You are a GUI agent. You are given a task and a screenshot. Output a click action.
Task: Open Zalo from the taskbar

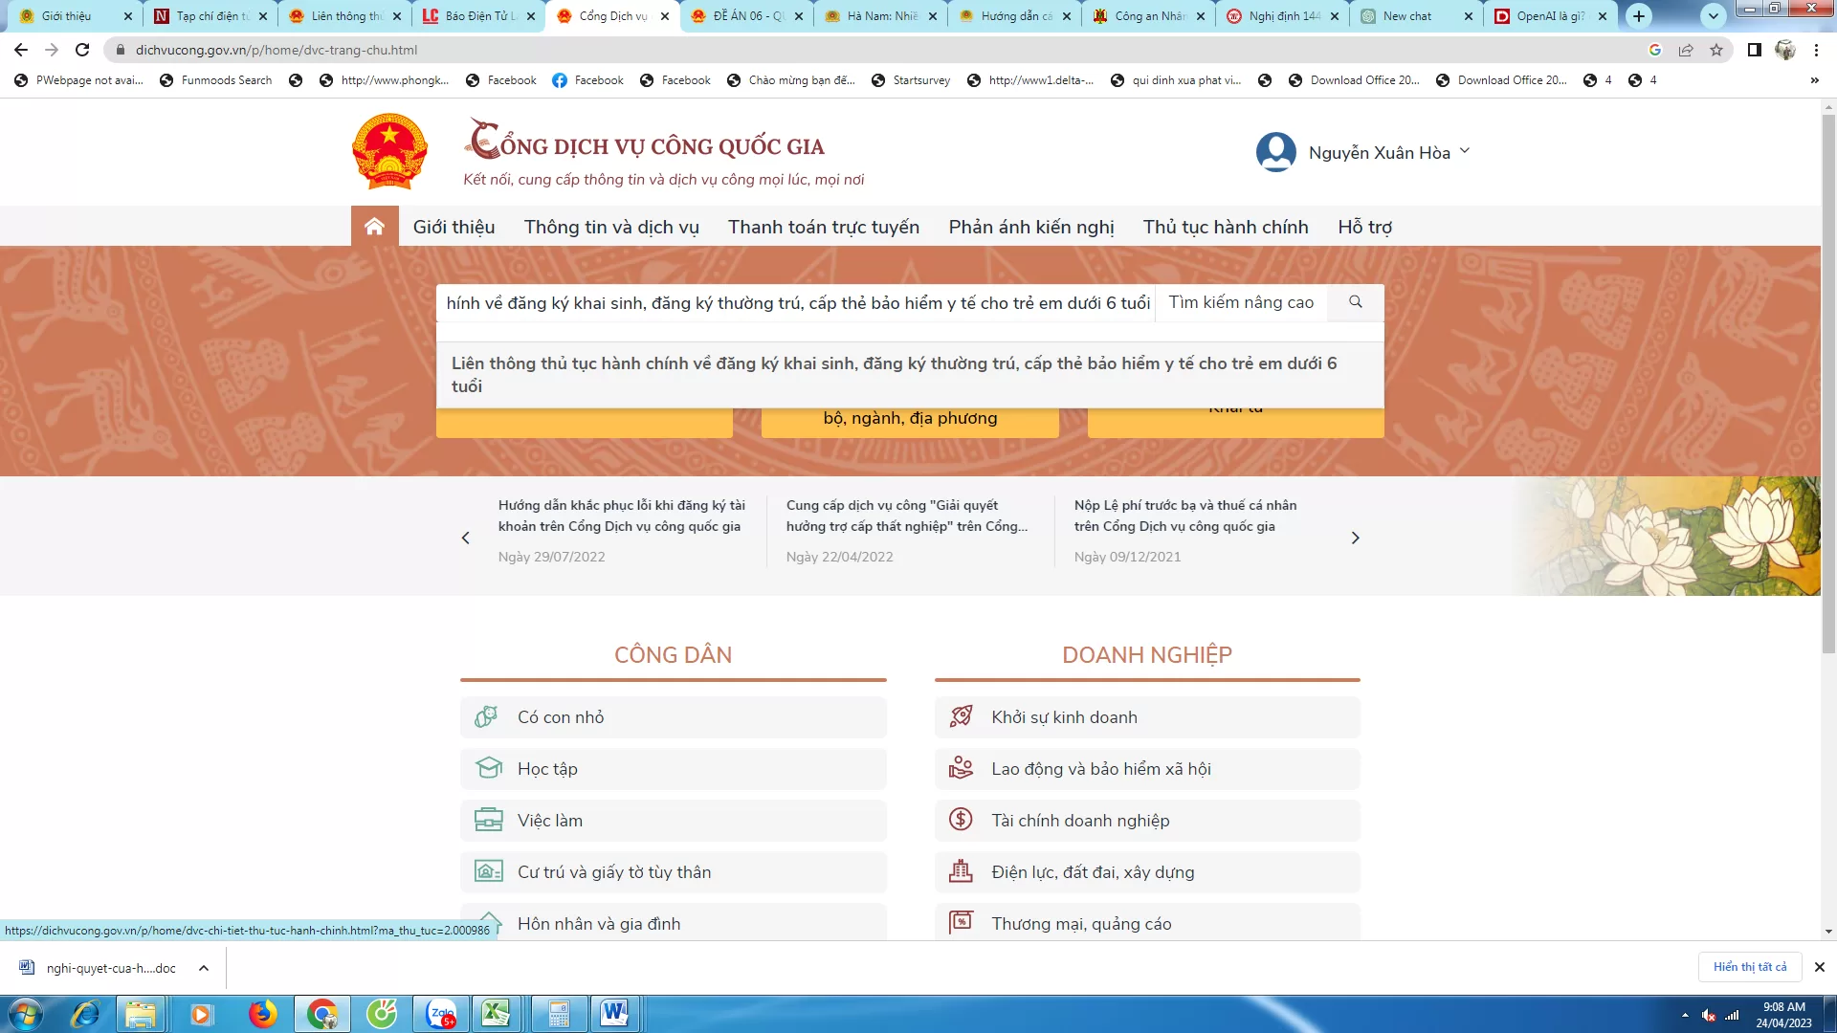click(441, 1014)
